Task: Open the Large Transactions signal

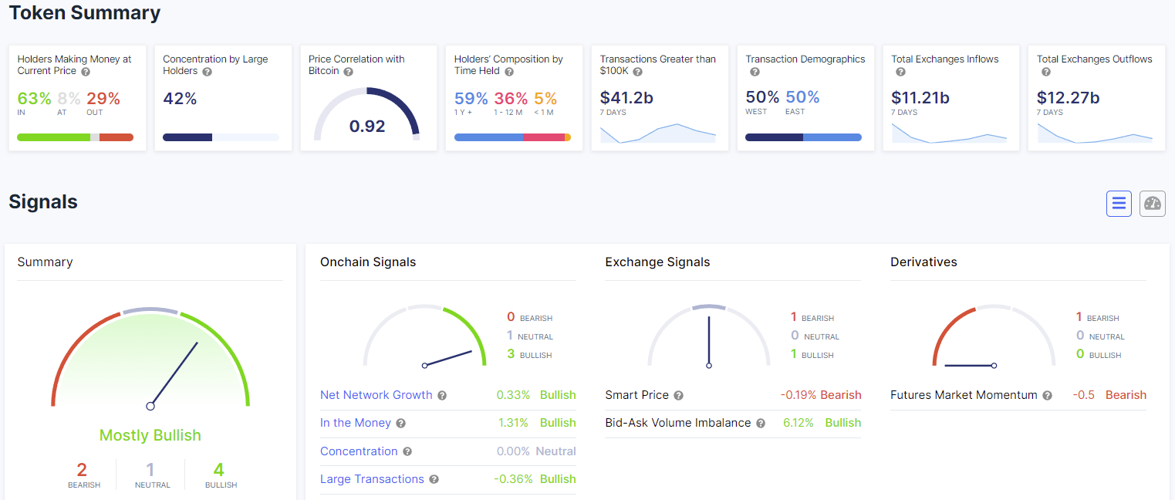Action: tap(373, 479)
